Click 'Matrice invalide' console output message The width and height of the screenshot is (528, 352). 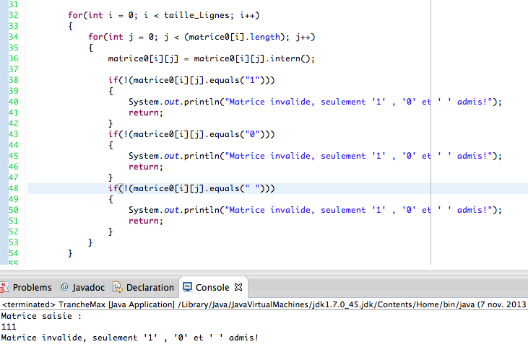129,338
